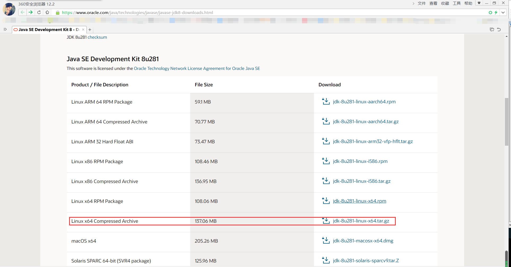Viewport: 511px width, 267px height.
Task: Open the tab list dropdown icon
Action: [492, 29]
